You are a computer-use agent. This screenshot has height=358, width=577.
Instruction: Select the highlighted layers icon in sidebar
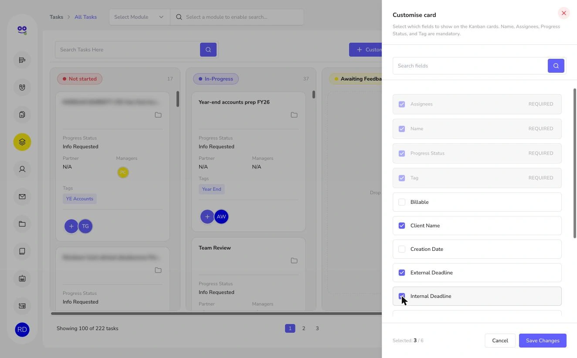(x=22, y=142)
